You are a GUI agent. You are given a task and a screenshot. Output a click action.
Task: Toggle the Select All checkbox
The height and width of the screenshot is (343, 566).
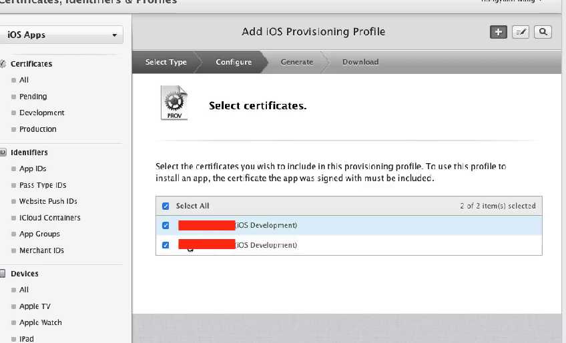[x=166, y=206]
